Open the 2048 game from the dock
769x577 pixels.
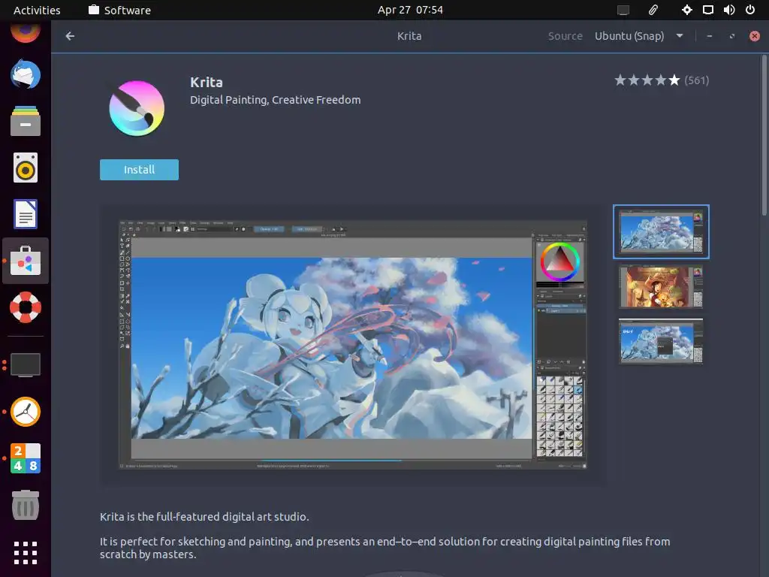tap(26, 458)
